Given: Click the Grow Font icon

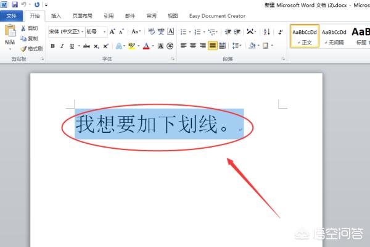Looking at the screenshot, I should click(112, 31).
